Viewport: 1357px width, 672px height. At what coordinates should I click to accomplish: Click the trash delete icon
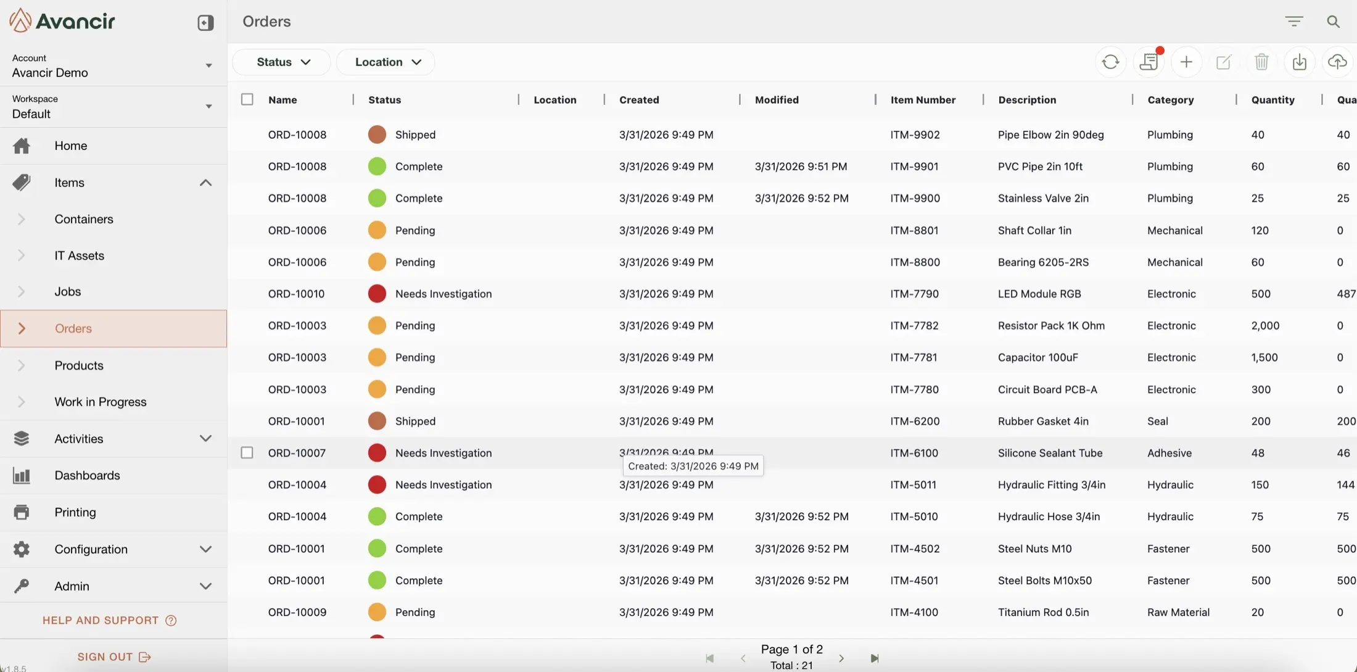(x=1261, y=62)
